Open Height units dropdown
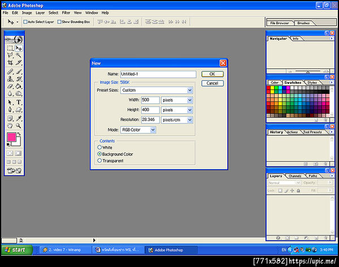The image size is (339, 267). tap(190, 110)
